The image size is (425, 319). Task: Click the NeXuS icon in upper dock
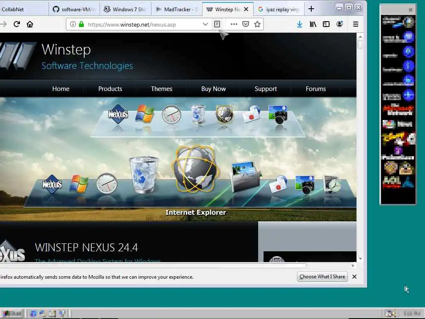point(118,114)
